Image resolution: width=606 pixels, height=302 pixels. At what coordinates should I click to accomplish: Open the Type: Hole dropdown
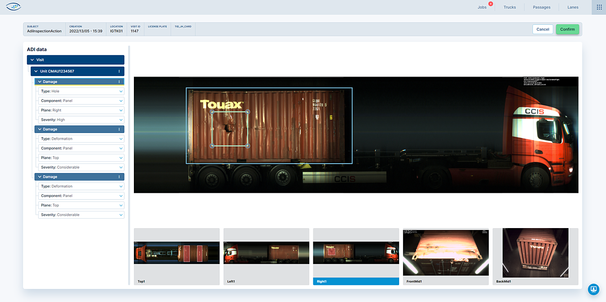(x=121, y=92)
